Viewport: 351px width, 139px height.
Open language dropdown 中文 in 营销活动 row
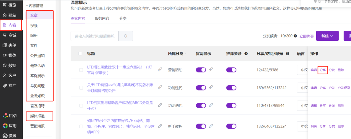303,70
